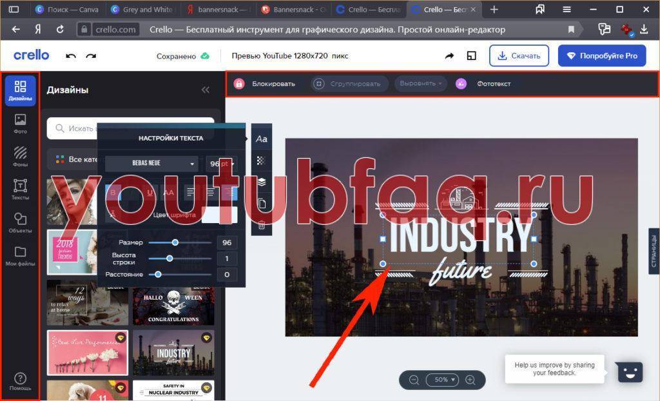Zoom in with the plus magnifier

470,380
